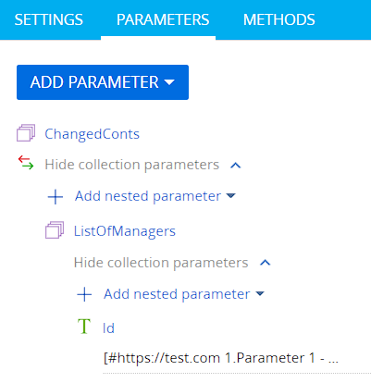Collapse ListOfManagers using the up chevron
The height and width of the screenshot is (383, 371).
(266, 263)
